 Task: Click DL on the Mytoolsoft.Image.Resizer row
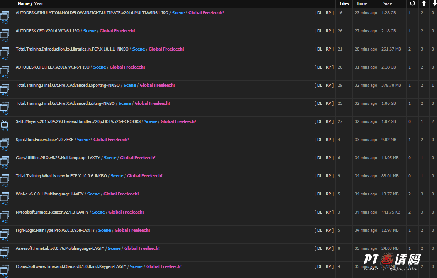pyautogui.click(x=320, y=212)
